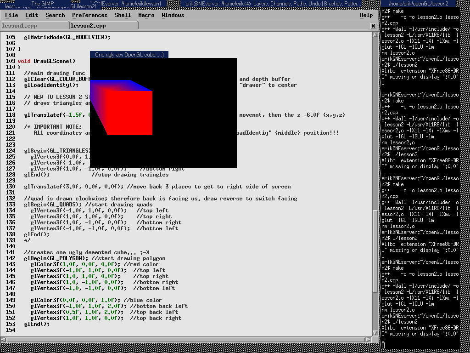Open the File menu
Screen dimensions: 470x353
[x=11, y=15]
